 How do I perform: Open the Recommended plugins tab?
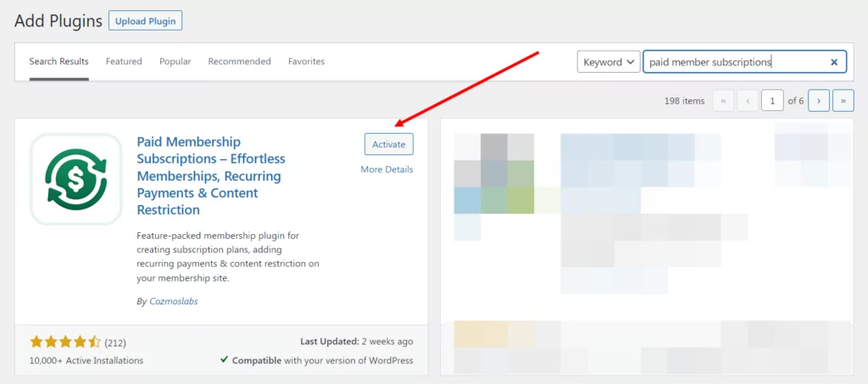[239, 61]
